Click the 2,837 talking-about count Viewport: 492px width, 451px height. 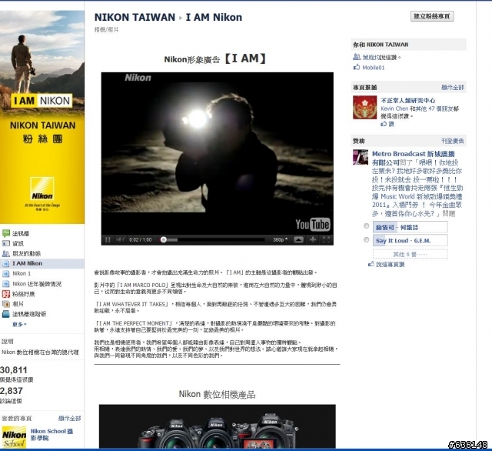tap(12, 391)
